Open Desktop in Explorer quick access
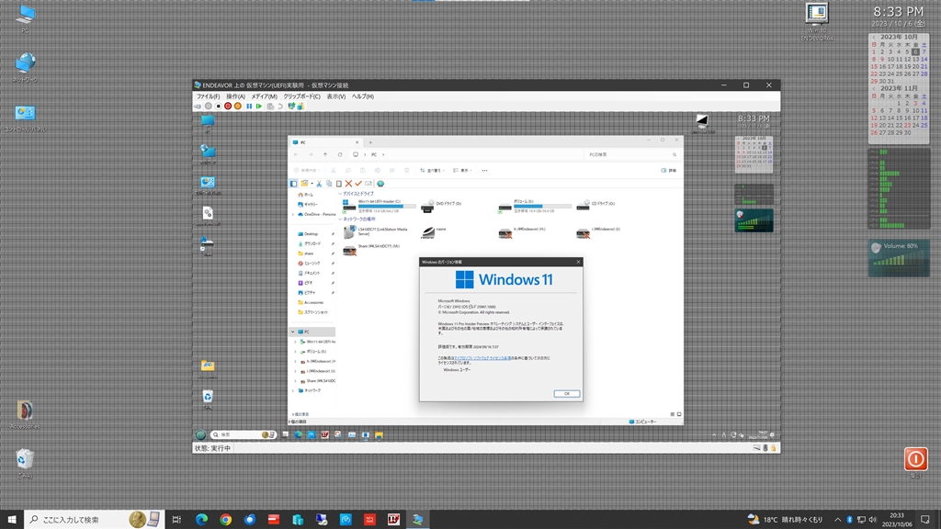The width and height of the screenshot is (941, 529). (x=311, y=234)
